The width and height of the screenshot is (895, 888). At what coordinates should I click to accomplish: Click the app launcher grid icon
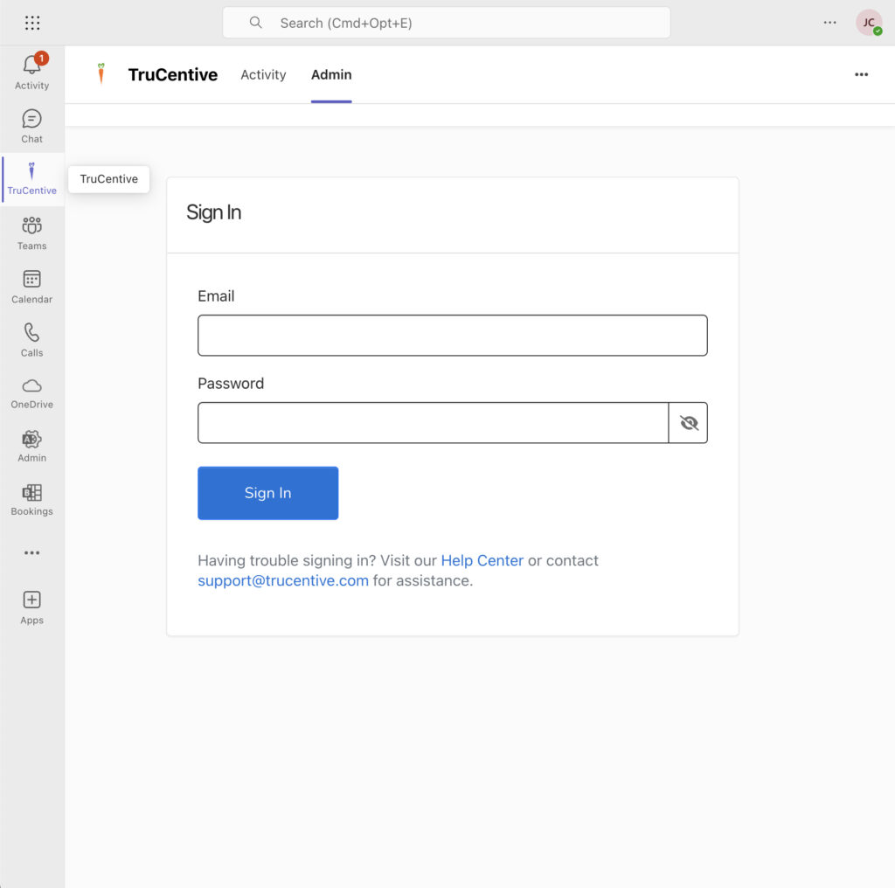[x=32, y=23]
